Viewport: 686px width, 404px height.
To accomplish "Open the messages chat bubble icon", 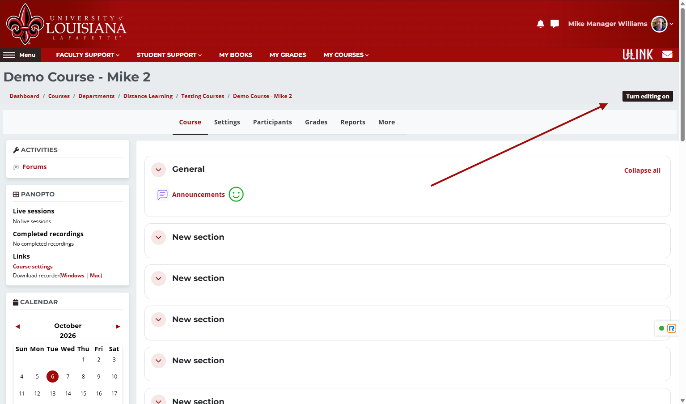I will pyautogui.click(x=555, y=24).
